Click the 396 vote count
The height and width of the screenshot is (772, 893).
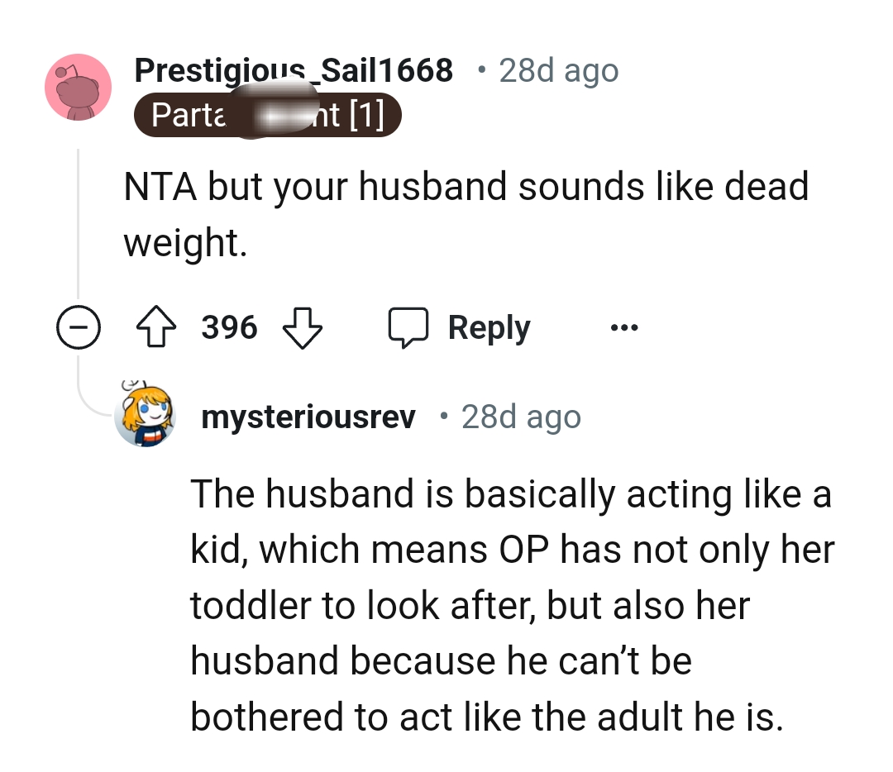tap(229, 326)
